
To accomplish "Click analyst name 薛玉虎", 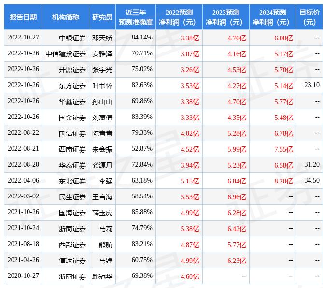I will coord(102,213).
